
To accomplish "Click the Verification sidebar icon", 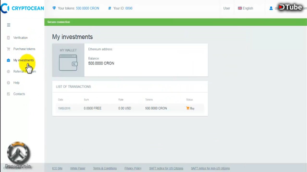I will point(8,38).
